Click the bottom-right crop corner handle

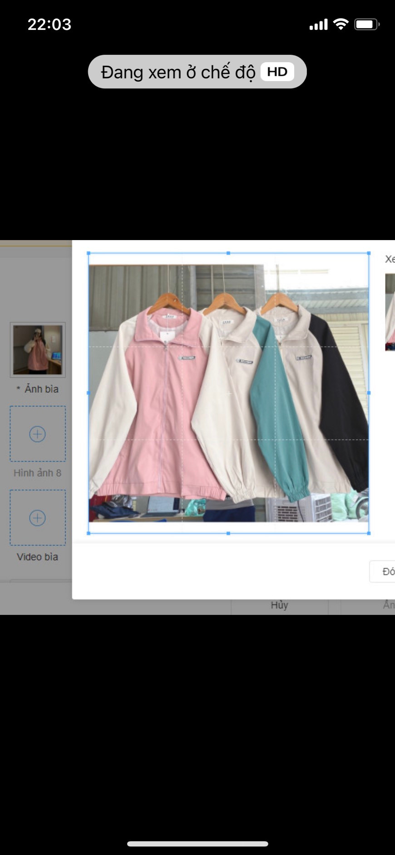point(369,533)
